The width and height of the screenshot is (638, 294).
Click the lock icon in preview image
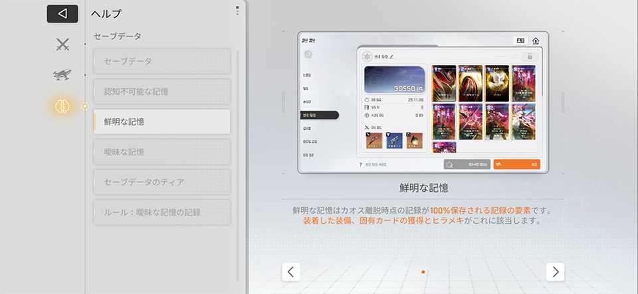(529, 56)
